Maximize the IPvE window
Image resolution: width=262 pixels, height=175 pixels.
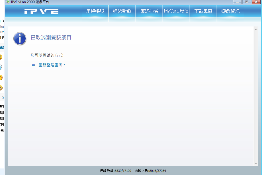point(247,2)
